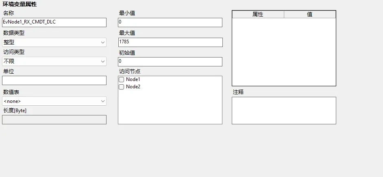Select the 初始值 input field

[x=170, y=62]
